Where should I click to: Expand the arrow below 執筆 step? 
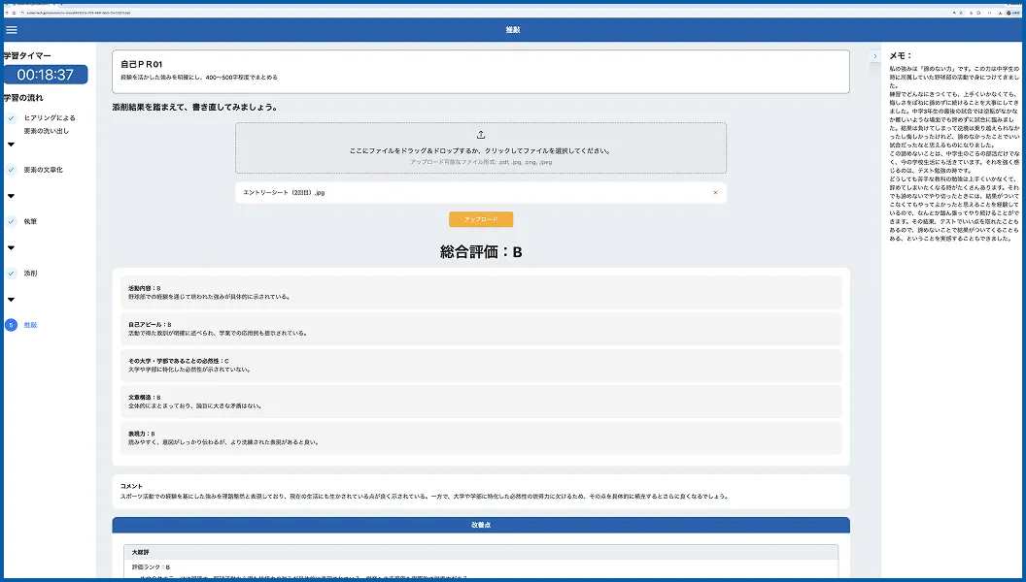pos(11,247)
